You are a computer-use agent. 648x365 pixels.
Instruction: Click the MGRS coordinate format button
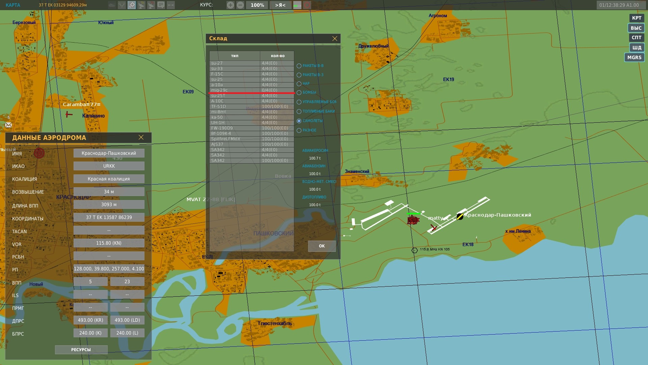tap(634, 57)
